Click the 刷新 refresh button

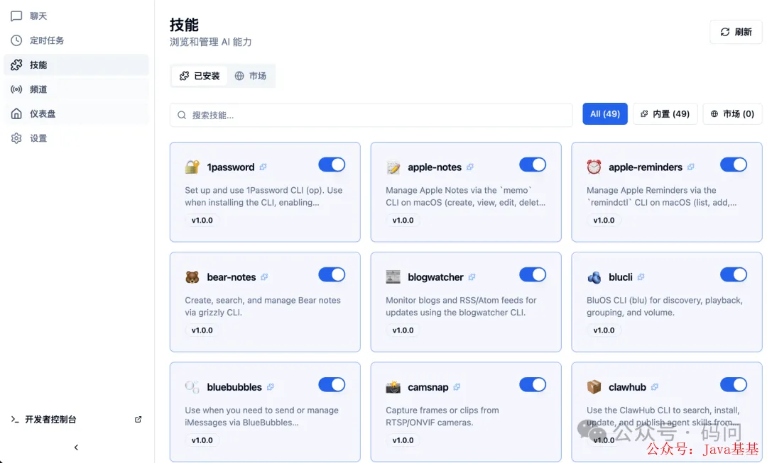click(x=736, y=32)
